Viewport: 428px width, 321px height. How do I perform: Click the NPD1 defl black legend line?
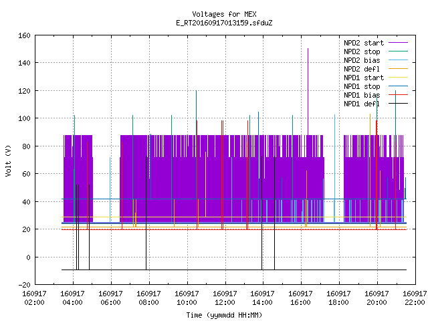pos(398,104)
